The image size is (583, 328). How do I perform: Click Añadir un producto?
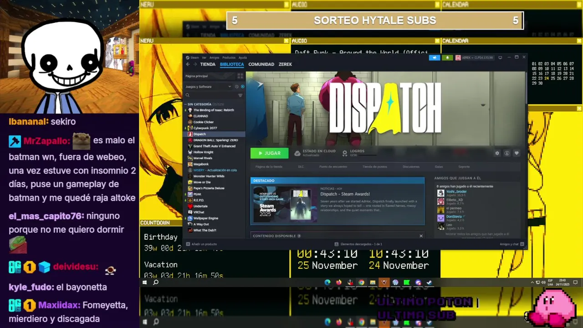click(x=201, y=244)
